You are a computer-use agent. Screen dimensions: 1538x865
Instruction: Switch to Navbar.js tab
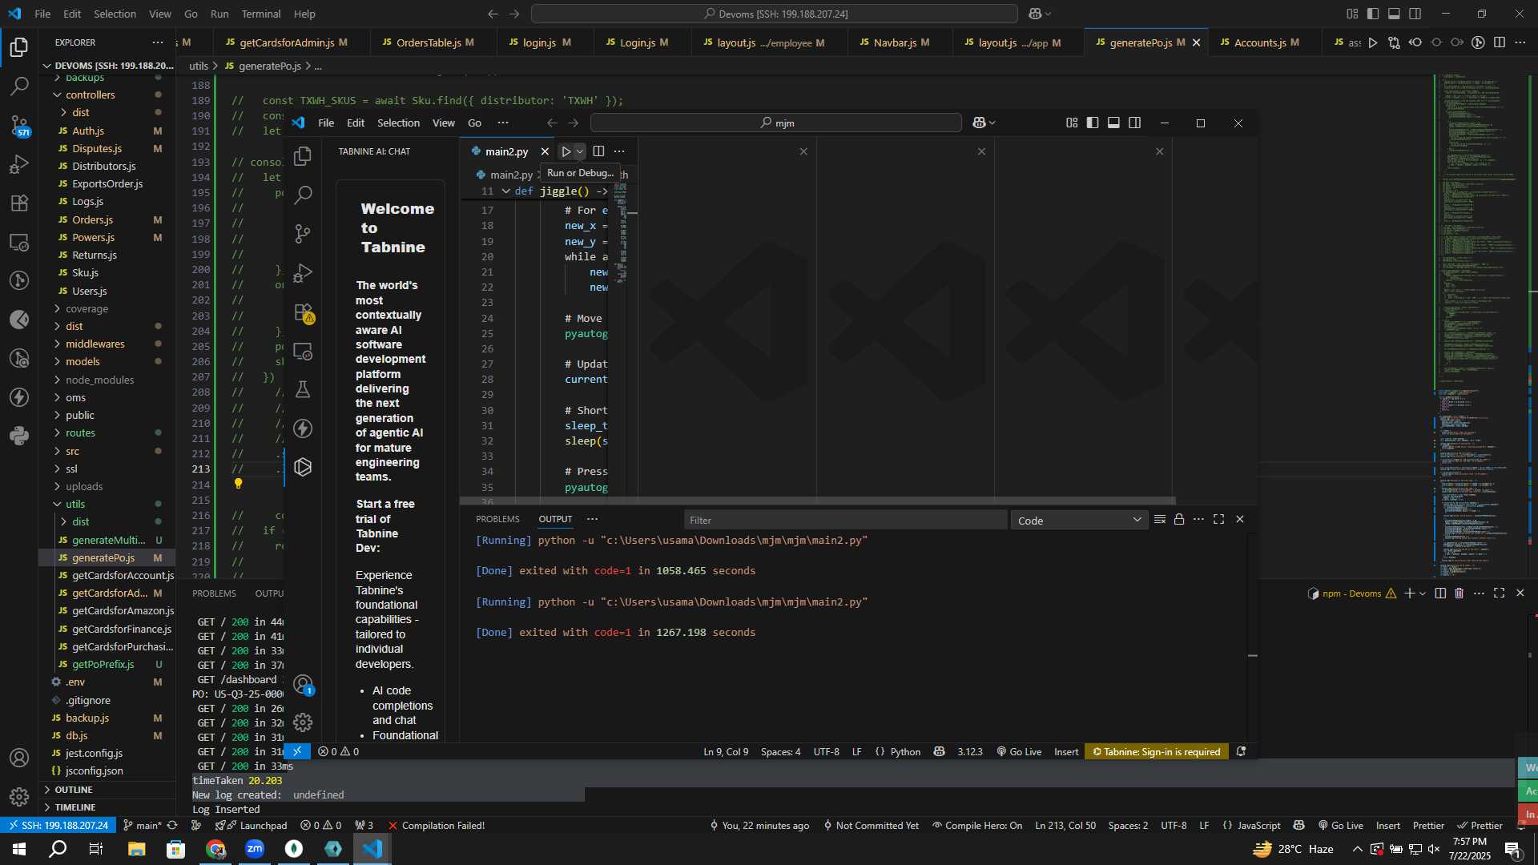tap(895, 42)
